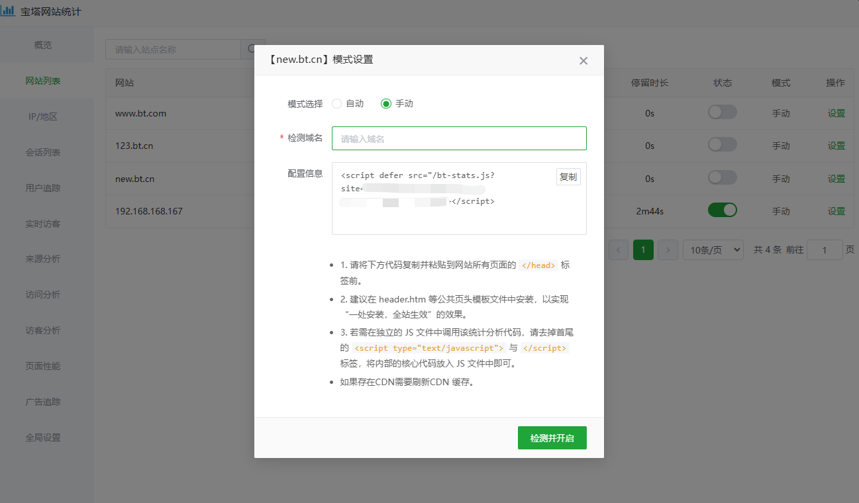Image resolution: width=859 pixels, height=503 pixels.
Task: Open 概览 sidebar menu
Action: [x=43, y=45]
